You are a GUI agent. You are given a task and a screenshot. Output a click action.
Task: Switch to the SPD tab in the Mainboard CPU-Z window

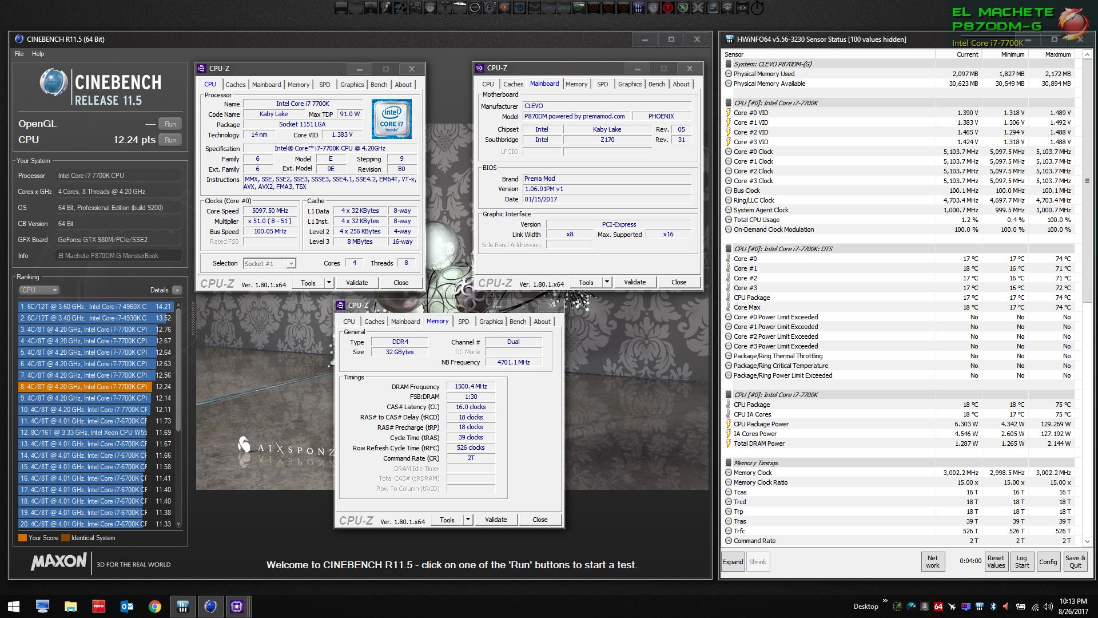coord(602,84)
